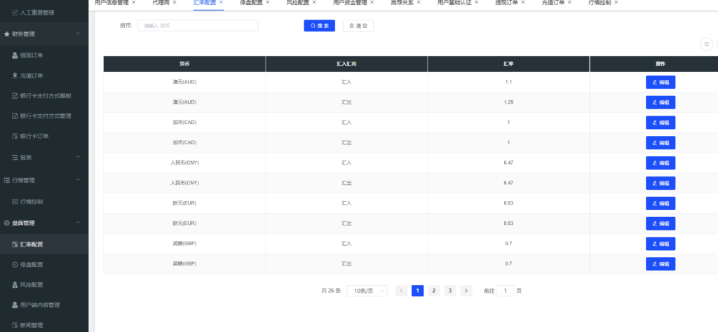The image size is (718, 332).
Task: Click the 前往 page number input box
Action: pyautogui.click(x=506, y=291)
